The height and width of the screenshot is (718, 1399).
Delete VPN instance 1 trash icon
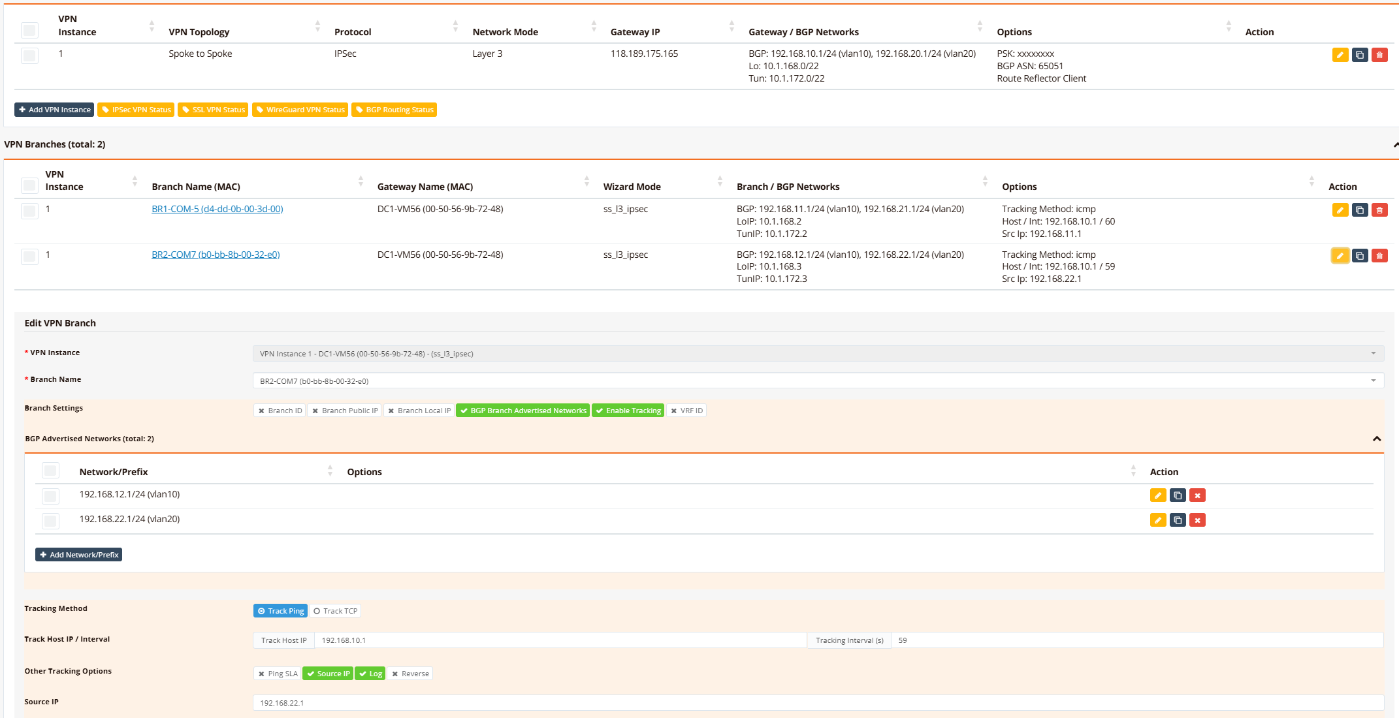pos(1379,55)
